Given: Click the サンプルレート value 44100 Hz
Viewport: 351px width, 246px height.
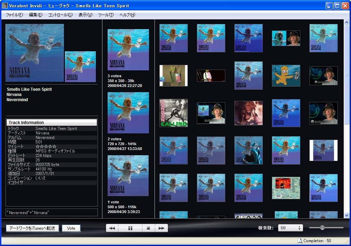Looking at the screenshot, I should [x=44, y=169].
